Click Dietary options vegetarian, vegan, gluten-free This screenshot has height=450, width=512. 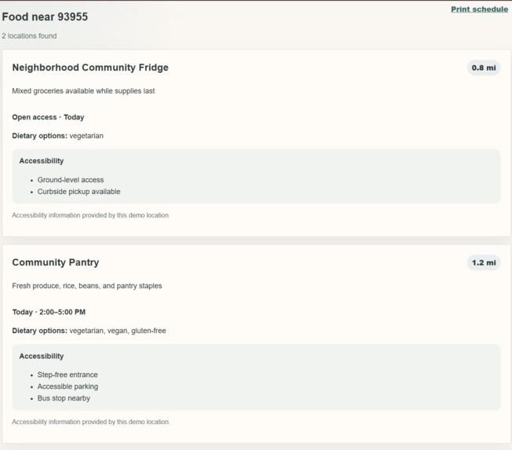89,331
